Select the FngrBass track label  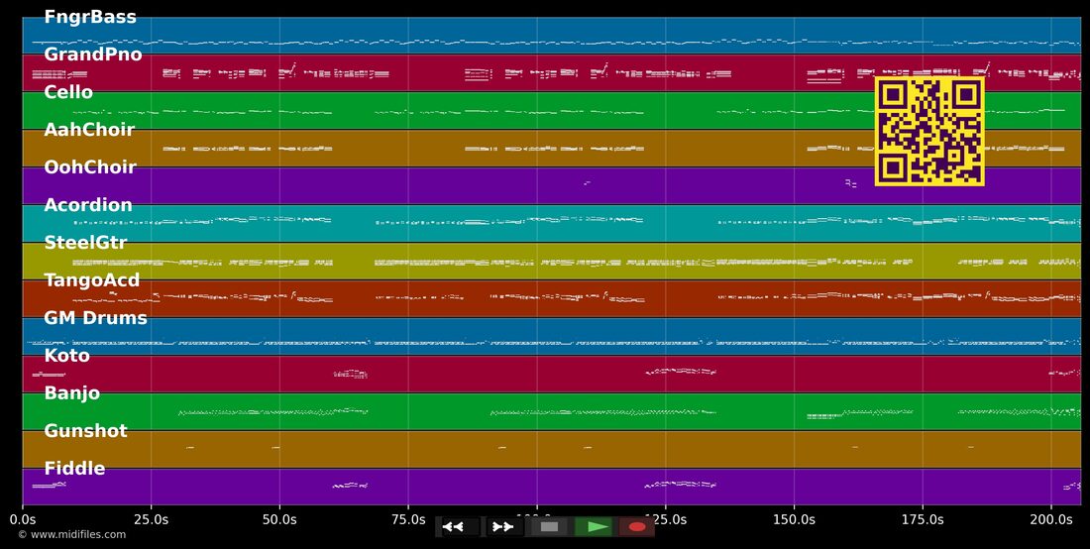coord(90,18)
